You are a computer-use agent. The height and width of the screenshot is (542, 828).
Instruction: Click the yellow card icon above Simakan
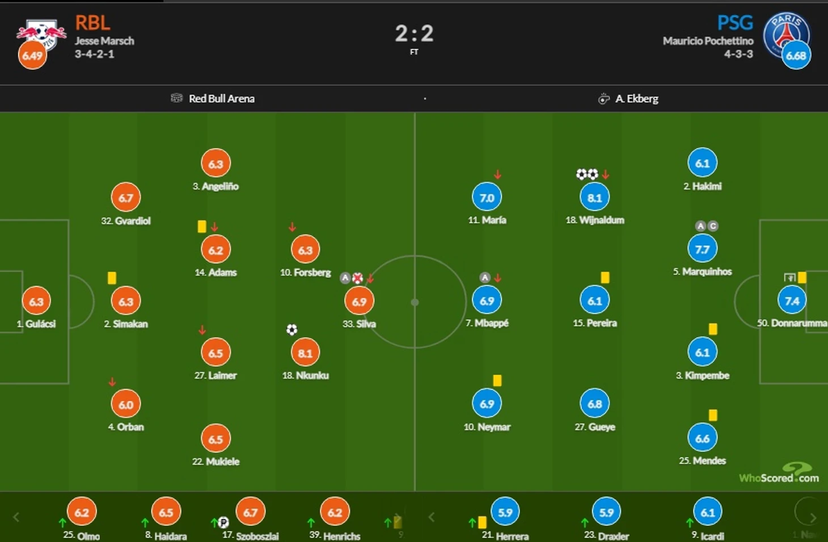coord(112,278)
